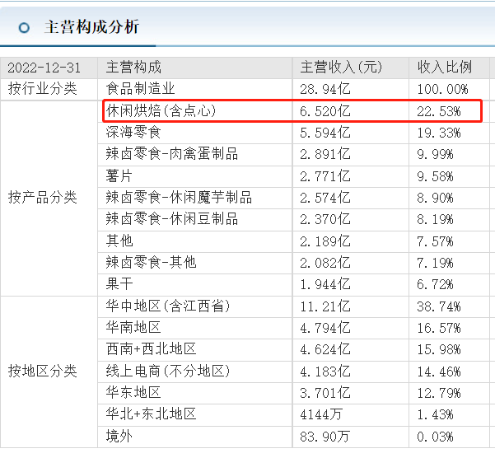Click the 食品制造业 row label
The image size is (495, 458).
[141, 89]
